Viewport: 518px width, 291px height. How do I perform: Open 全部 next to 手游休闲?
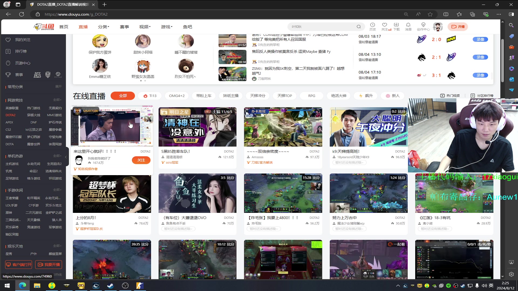click(57, 190)
